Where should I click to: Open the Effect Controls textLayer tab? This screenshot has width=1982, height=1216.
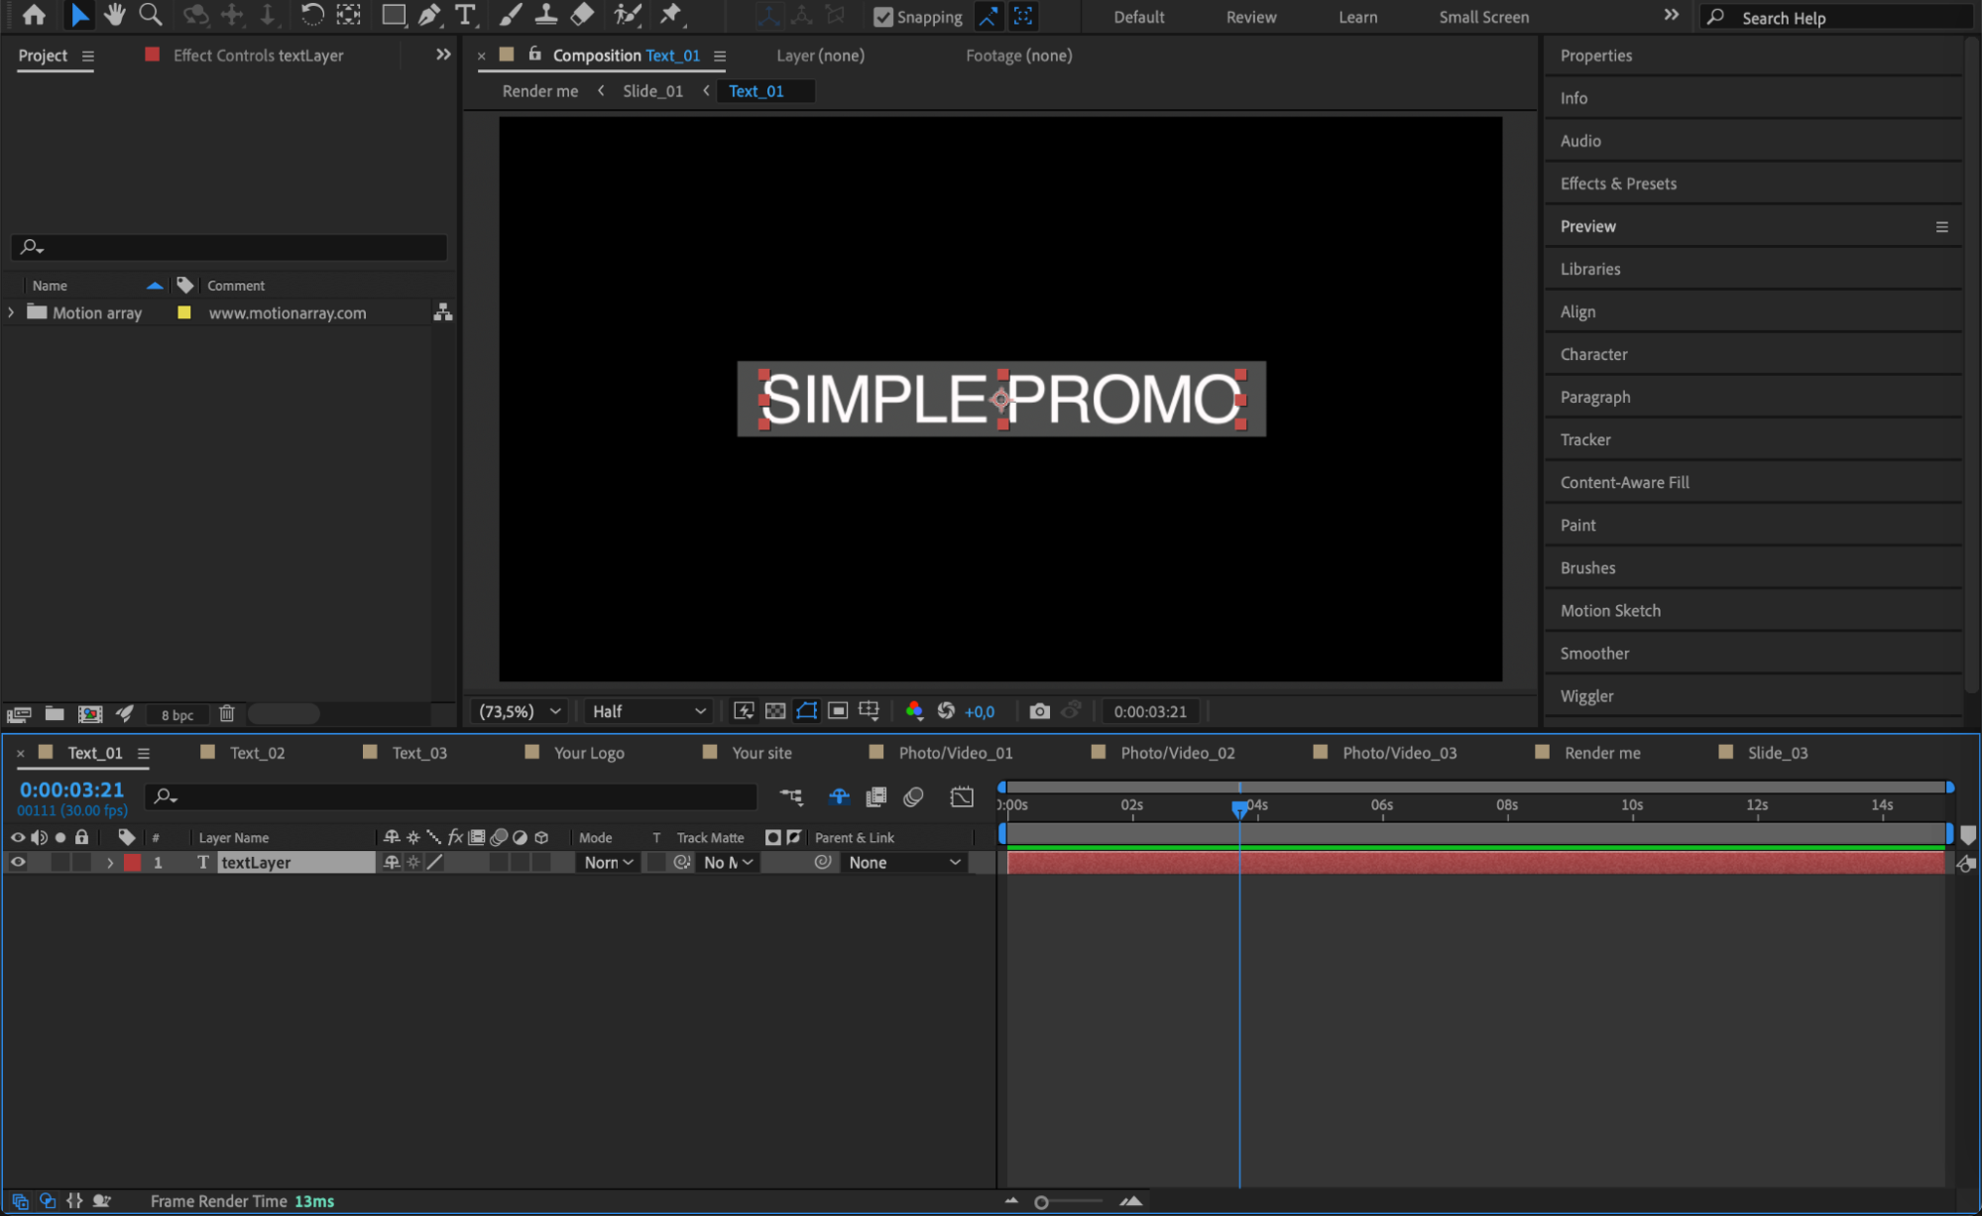257,56
